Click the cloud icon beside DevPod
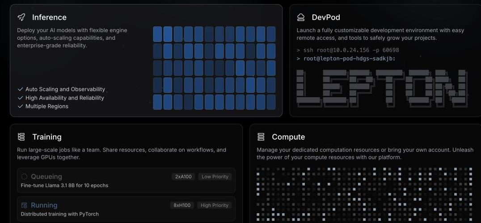This screenshot has height=223, width=481. 301,17
